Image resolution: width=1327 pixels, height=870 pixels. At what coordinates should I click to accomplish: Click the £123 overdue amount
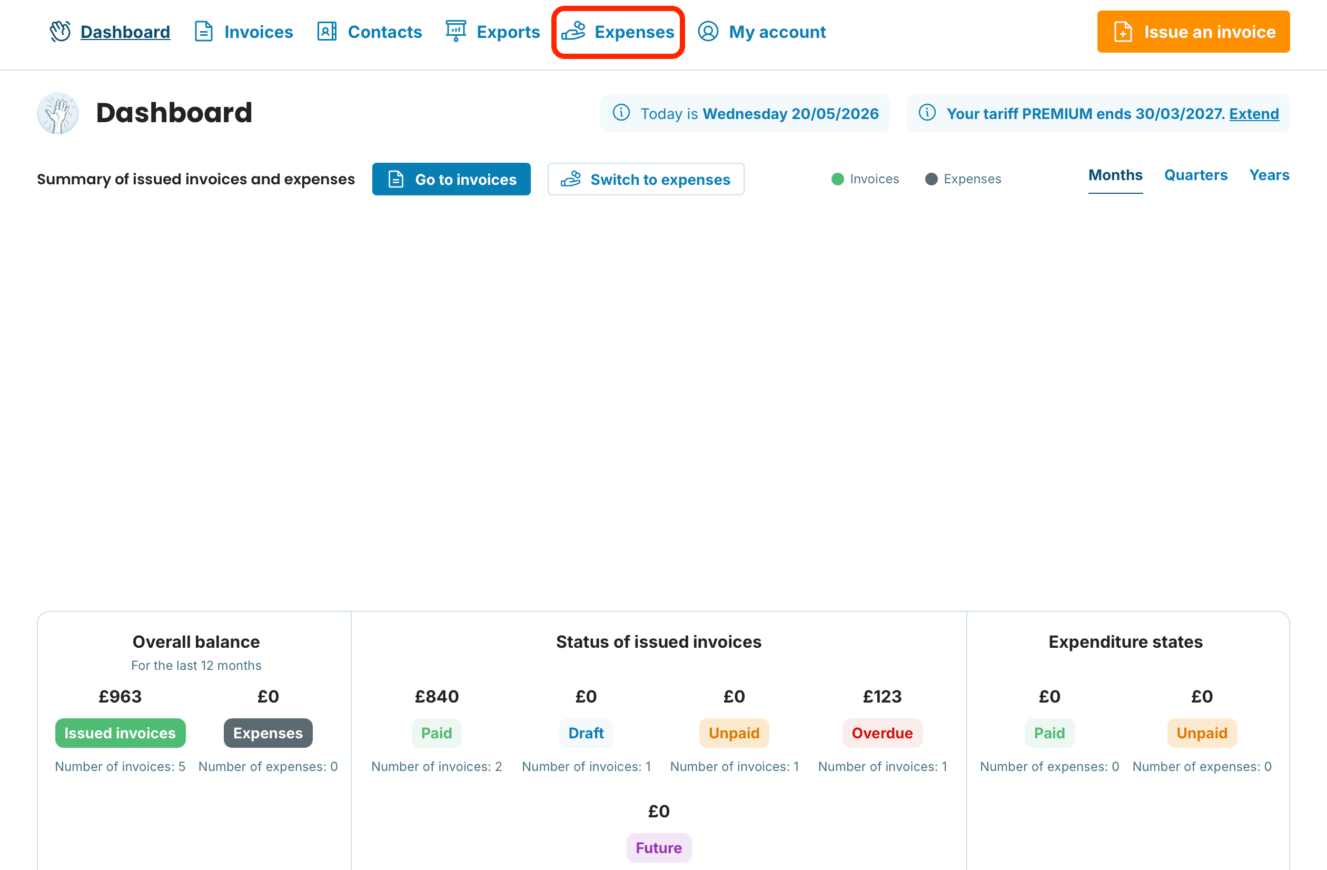tap(882, 697)
